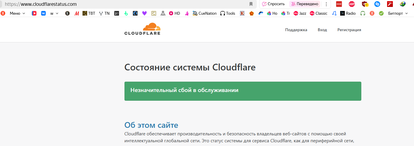Open the red play-button video bookmark

click(x=34, y=13)
